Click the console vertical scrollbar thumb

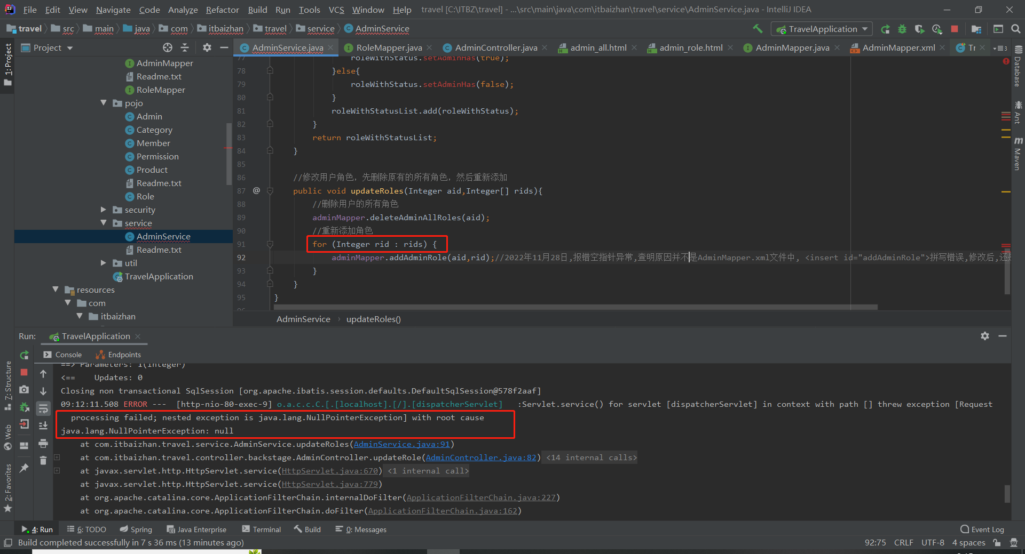point(1007,493)
